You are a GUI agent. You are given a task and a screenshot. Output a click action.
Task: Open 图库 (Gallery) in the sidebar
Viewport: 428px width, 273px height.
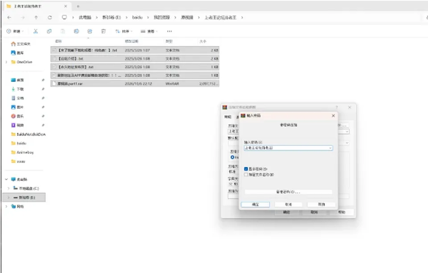17,53
